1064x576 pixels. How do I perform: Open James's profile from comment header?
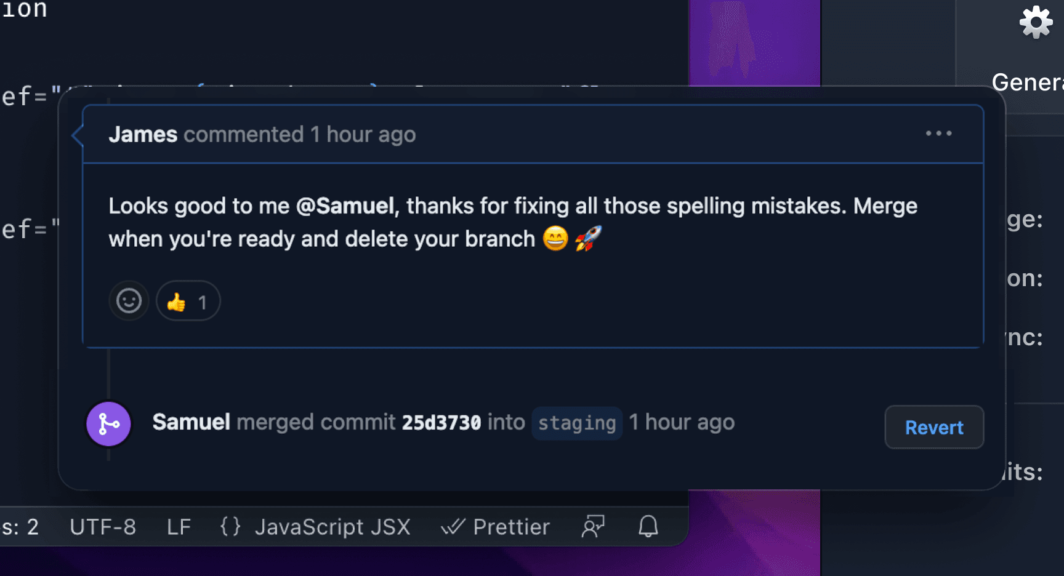[143, 135]
